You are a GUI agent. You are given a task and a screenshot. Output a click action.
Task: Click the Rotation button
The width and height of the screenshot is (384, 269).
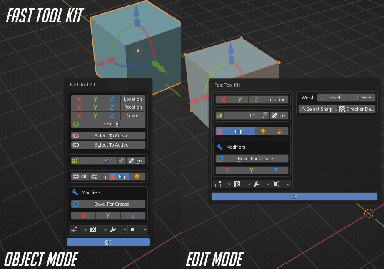133,107
